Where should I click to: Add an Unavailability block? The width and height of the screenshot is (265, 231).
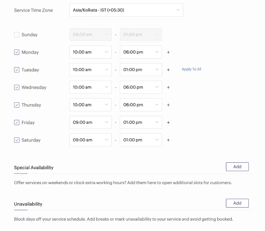tap(237, 203)
